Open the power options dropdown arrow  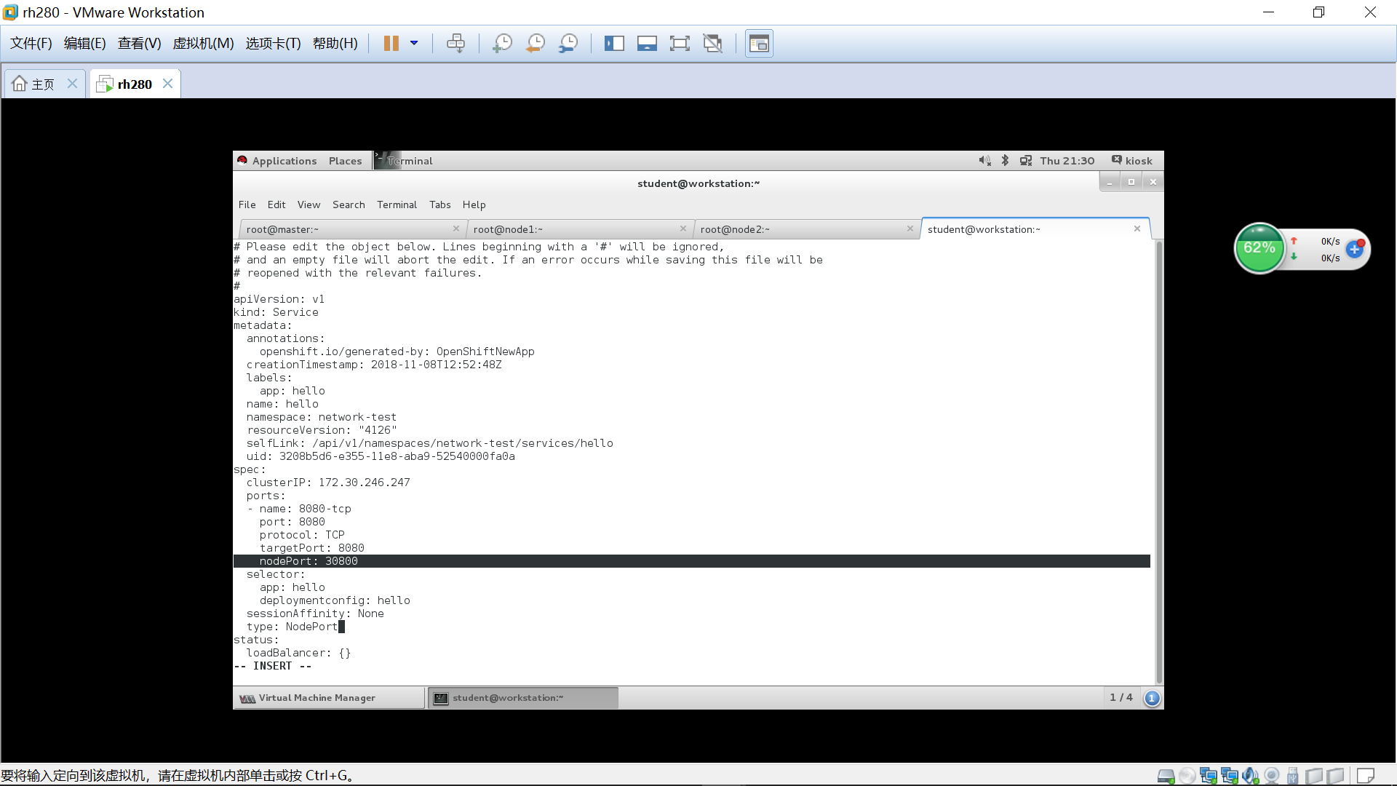(x=414, y=44)
